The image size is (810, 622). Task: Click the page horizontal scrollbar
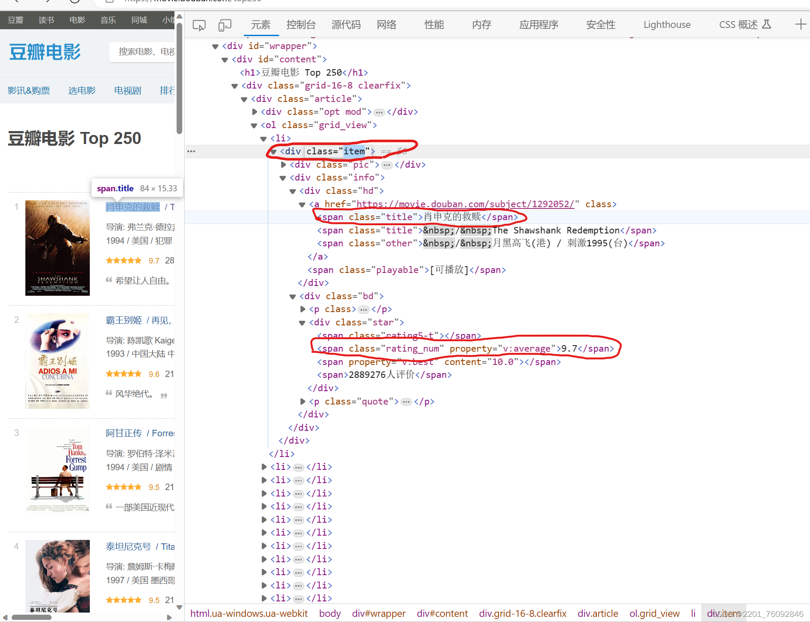point(32,617)
